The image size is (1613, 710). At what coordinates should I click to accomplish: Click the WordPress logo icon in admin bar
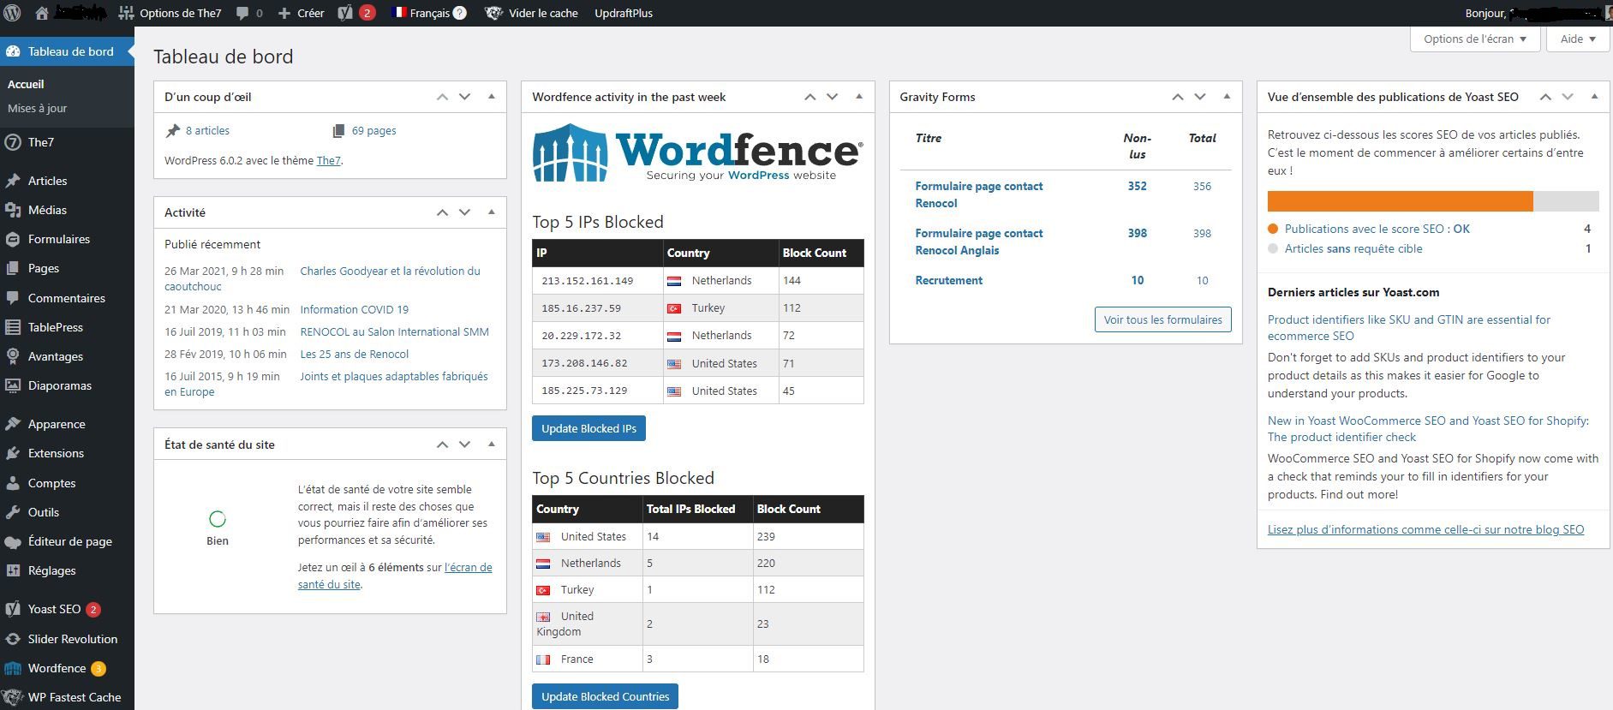(x=12, y=13)
